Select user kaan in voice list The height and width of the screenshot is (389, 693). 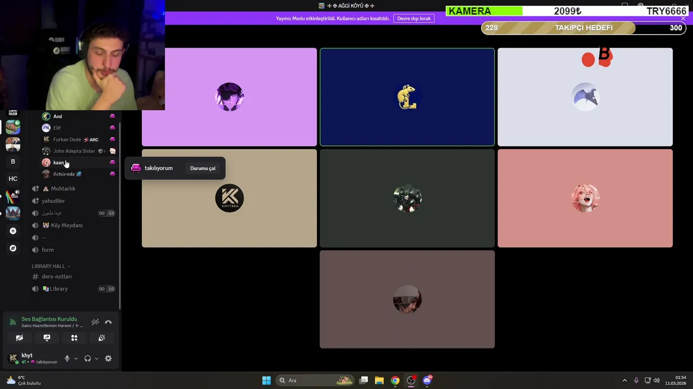click(x=79, y=162)
